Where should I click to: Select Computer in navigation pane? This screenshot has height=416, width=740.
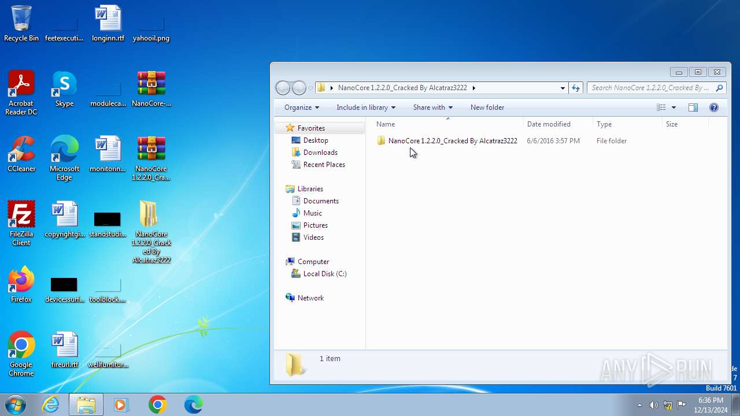click(313, 262)
